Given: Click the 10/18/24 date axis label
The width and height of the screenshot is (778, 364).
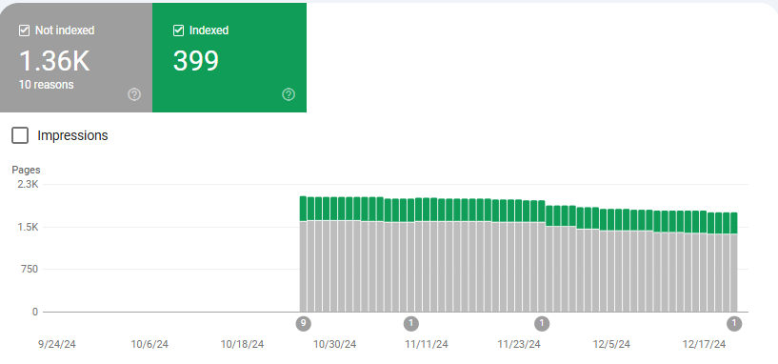Looking at the screenshot, I should click(x=242, y=344).
